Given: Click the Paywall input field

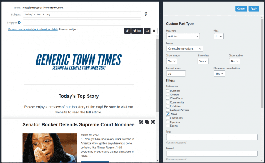Looking at the screenshot, I should [x=212, y=153].
